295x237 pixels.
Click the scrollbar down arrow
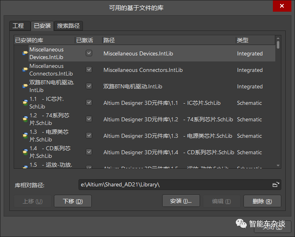[x=278, y=165]
